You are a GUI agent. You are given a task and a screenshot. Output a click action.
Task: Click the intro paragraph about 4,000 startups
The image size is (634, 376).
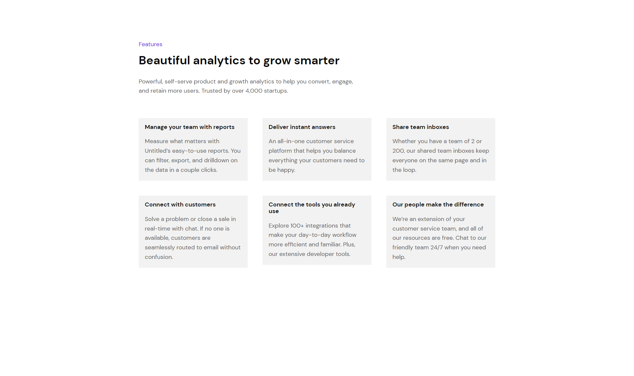click(x=246, y=86)
